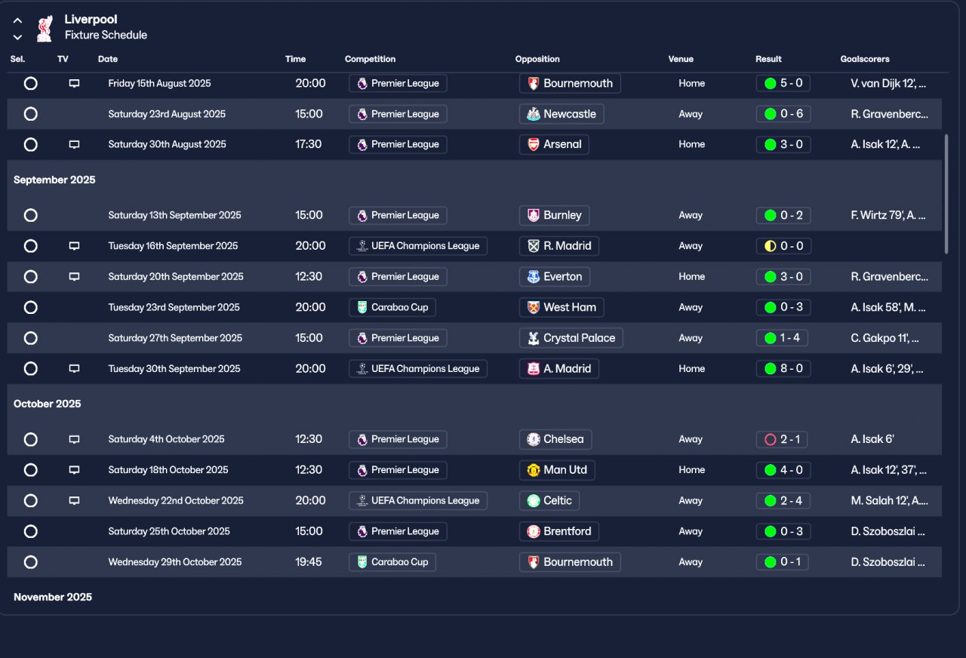
Task: Click the Opposition column header
Action: click(x=537, y=59)
